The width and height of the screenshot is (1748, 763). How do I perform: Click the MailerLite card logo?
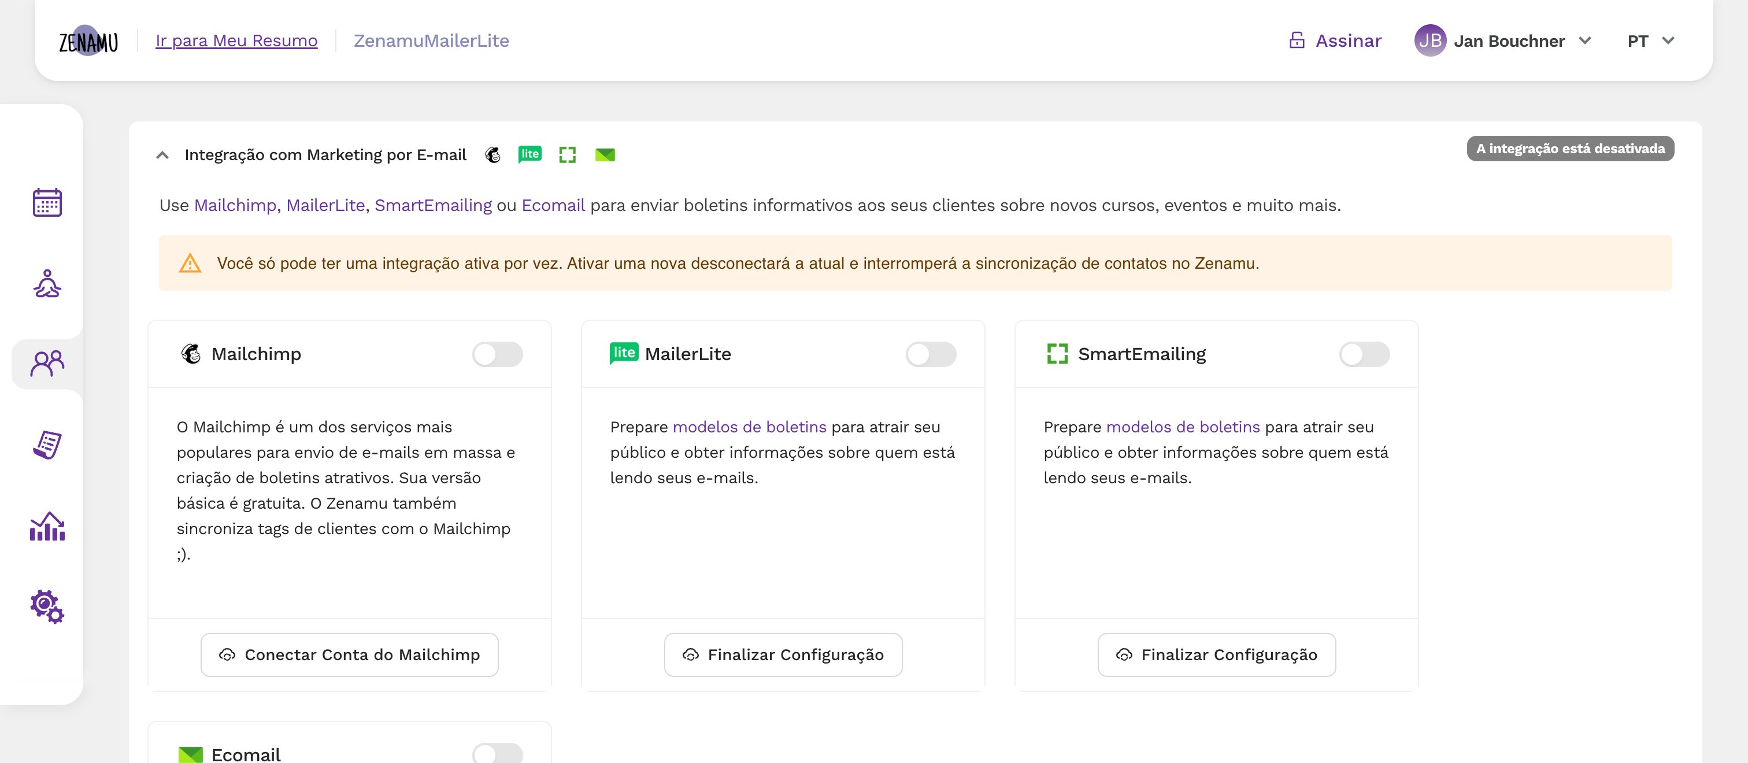pos(624,353)
